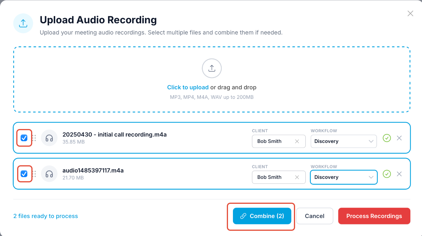Viewport: 422px width, 236px height.
Task: Clear Bob Smith client on first file
Action: (297, 141)
